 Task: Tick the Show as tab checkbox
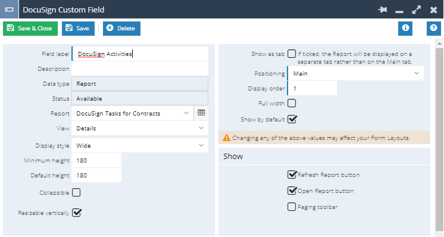(292, 54)
